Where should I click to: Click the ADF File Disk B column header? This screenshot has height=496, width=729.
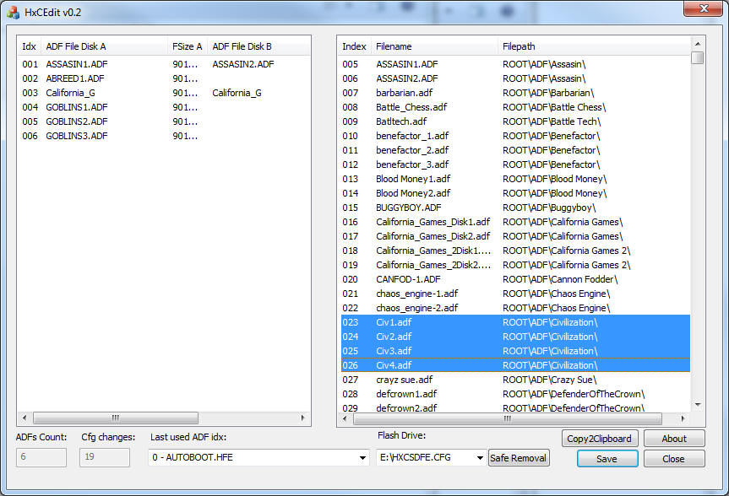258,46
